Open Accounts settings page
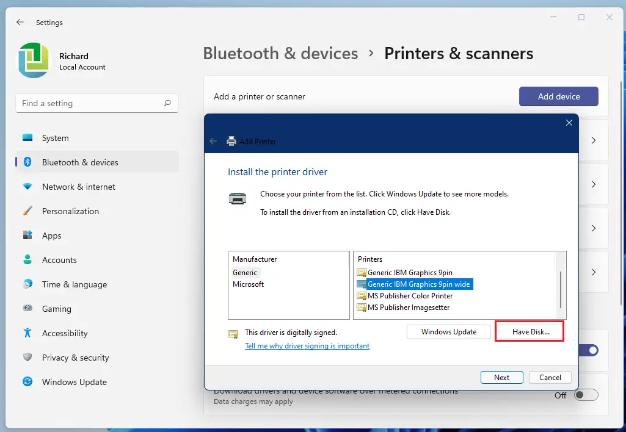The image size is (626, 432). pos(97,260)
